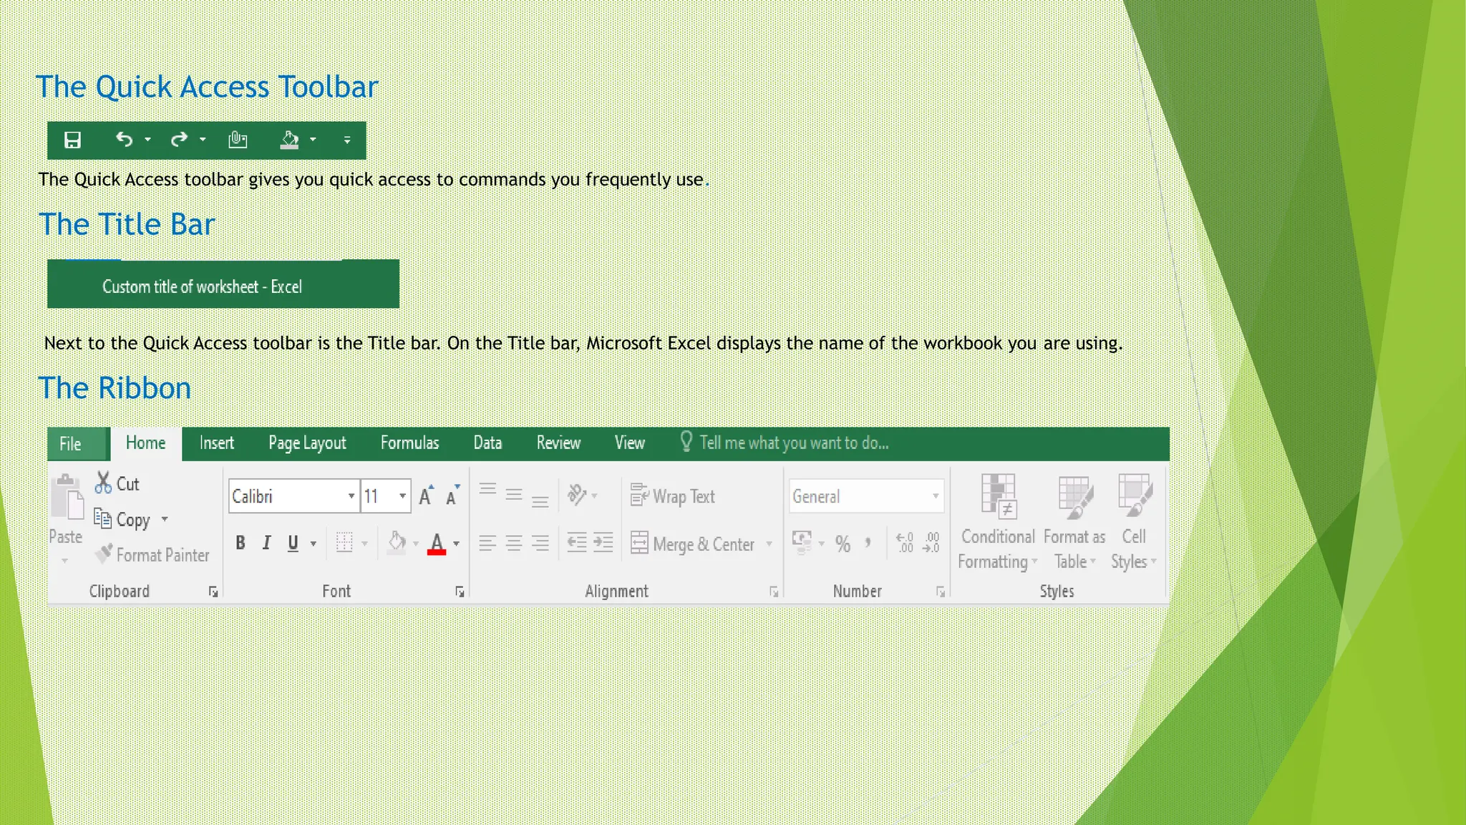Click the Cut scissors button
Screen dimensions: 1466x825
[117, 483]
